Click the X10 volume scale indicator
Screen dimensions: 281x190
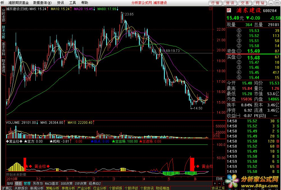point(216,136)
